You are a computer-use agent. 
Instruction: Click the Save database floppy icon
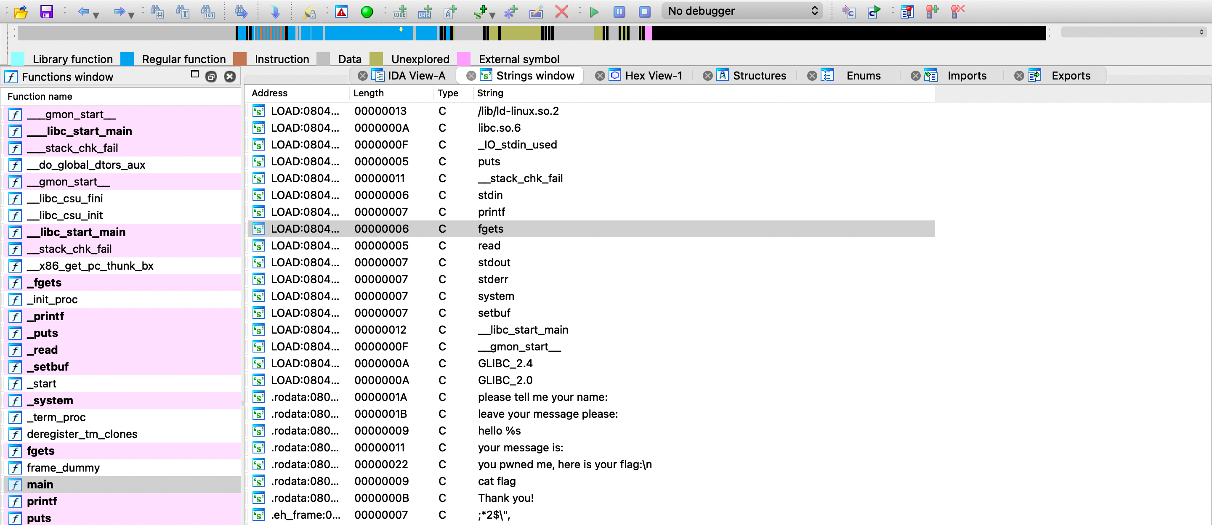pyautogui.click(x=46, y=11)
